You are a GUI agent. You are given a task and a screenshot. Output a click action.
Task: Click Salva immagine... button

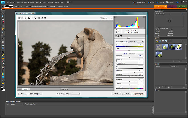click(36, 94)
